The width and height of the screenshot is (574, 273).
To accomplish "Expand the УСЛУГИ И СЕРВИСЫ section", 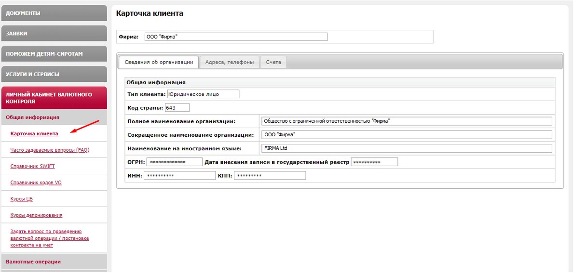I will [54, 74].
